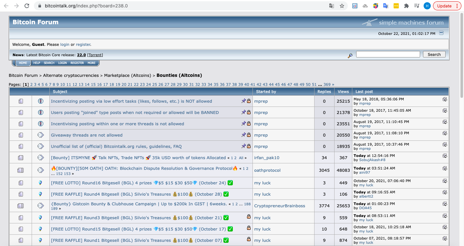Open SobujAkash#8 last poster profile

pyautogui.click(x=372, y=160)
